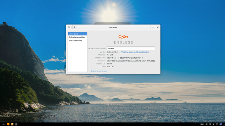Click Verificar agora se há atualizações link
The width and height of the screenshot is (225, 126).
point(135,52)
